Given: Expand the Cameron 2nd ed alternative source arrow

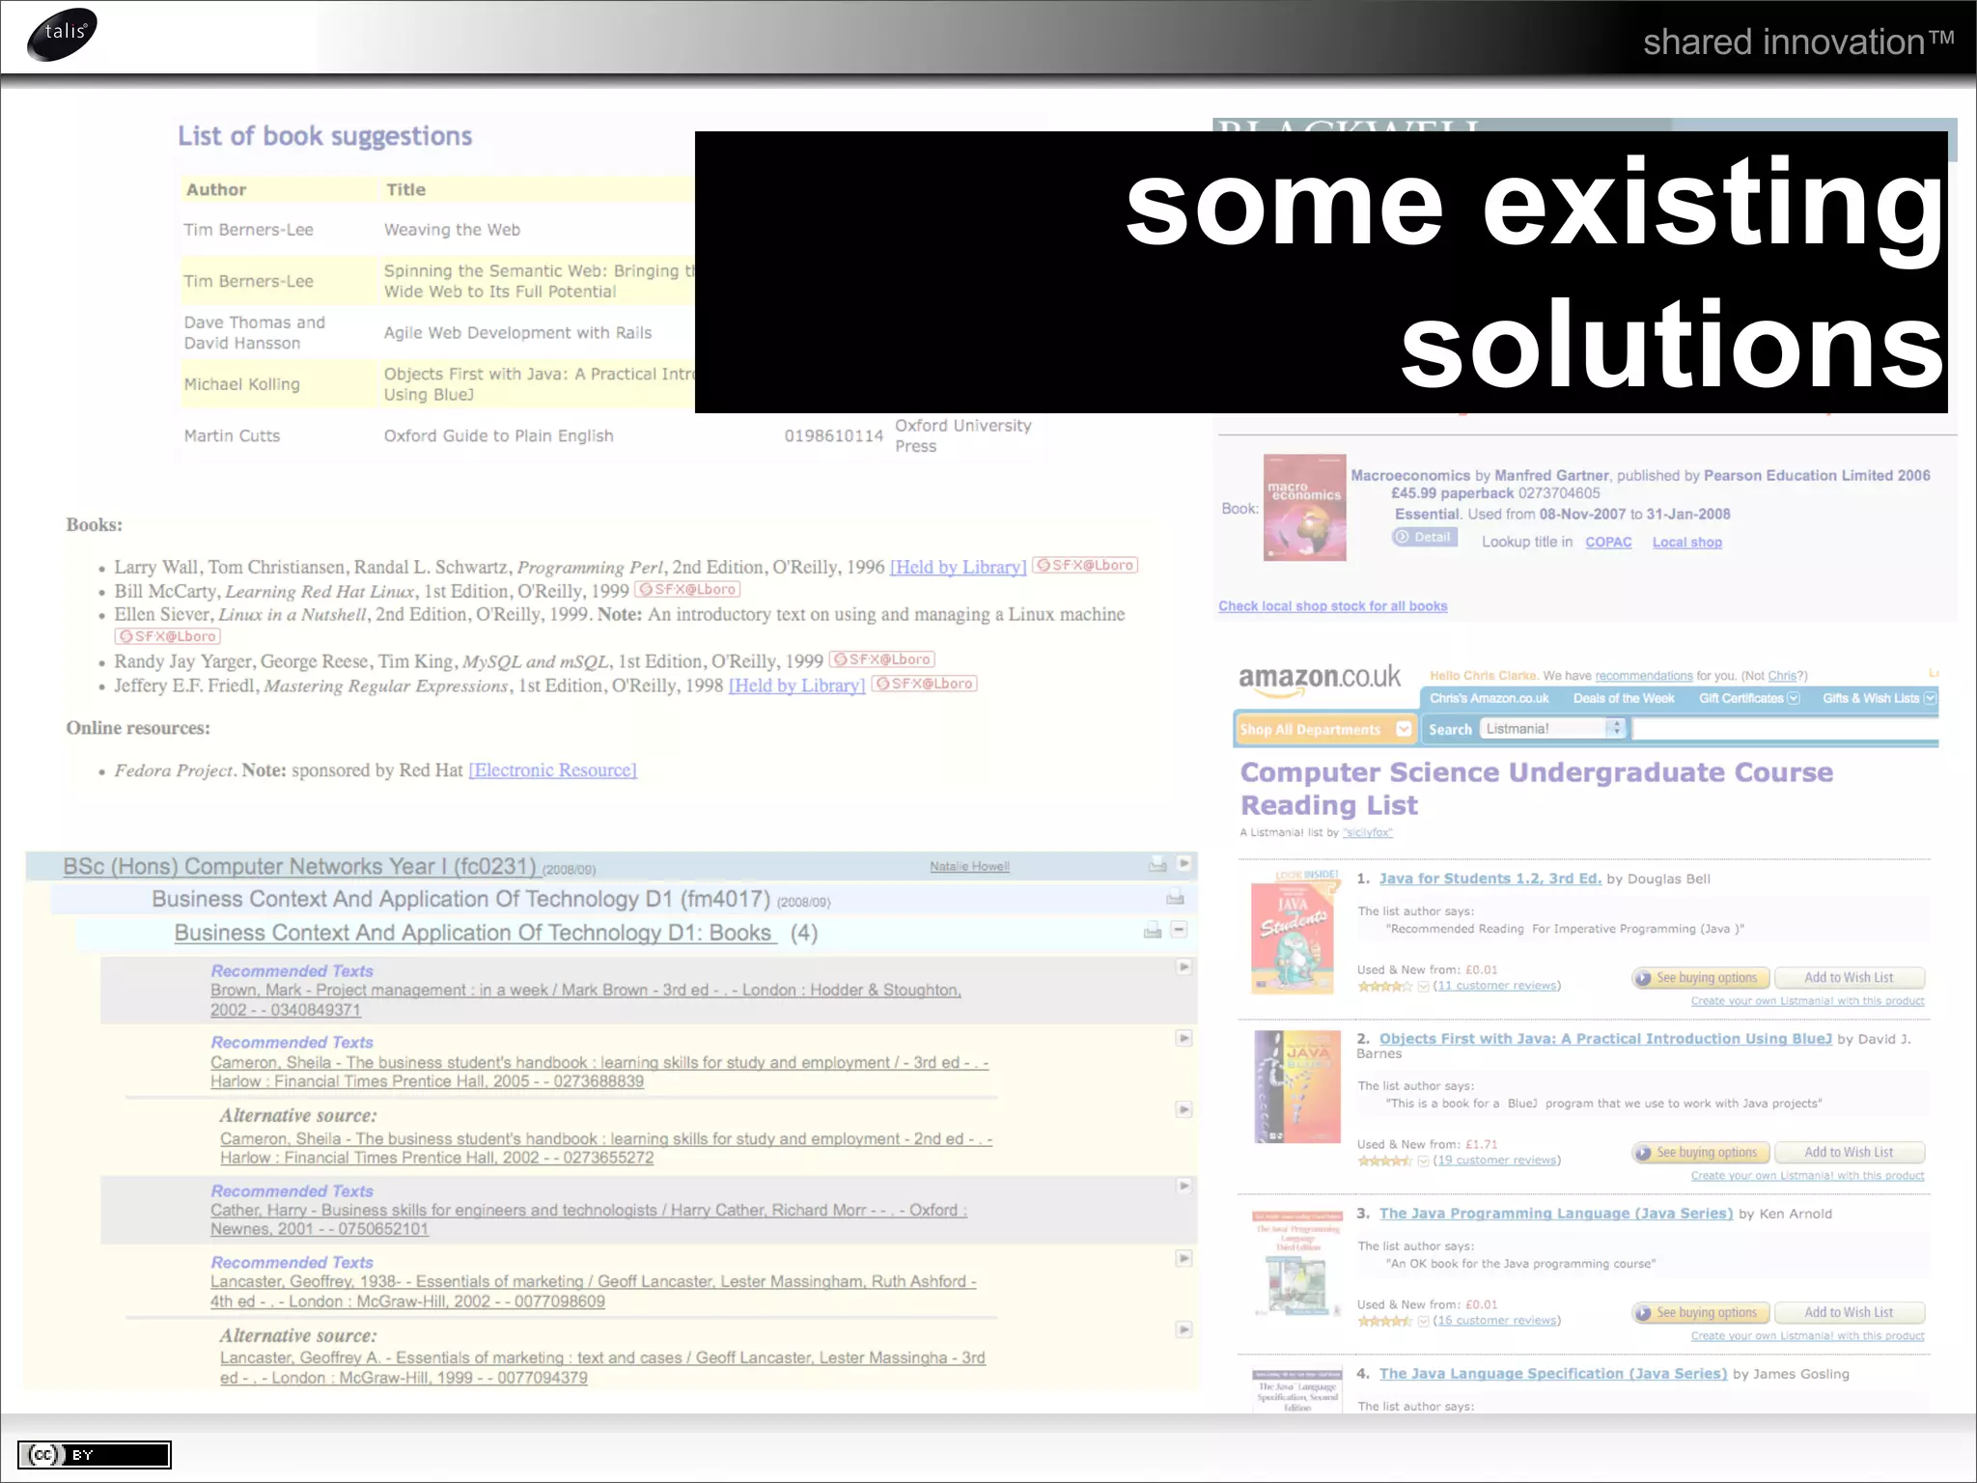Looking at the screenshot, I should 1184,1109.
